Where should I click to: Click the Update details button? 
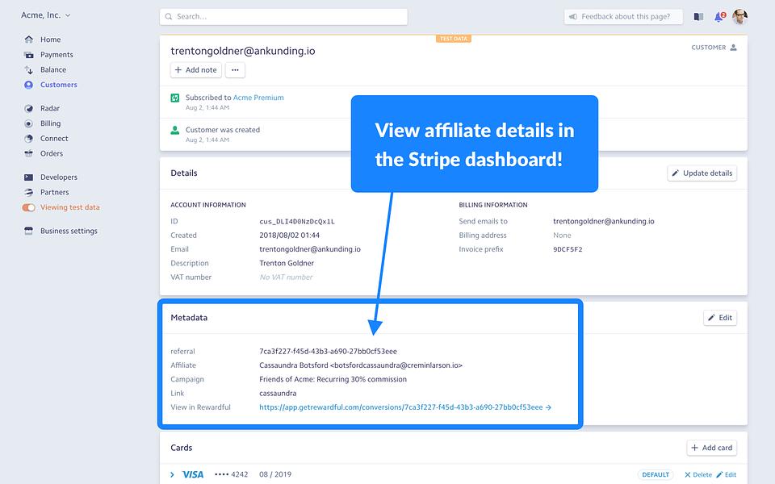[x=702, y=173]
